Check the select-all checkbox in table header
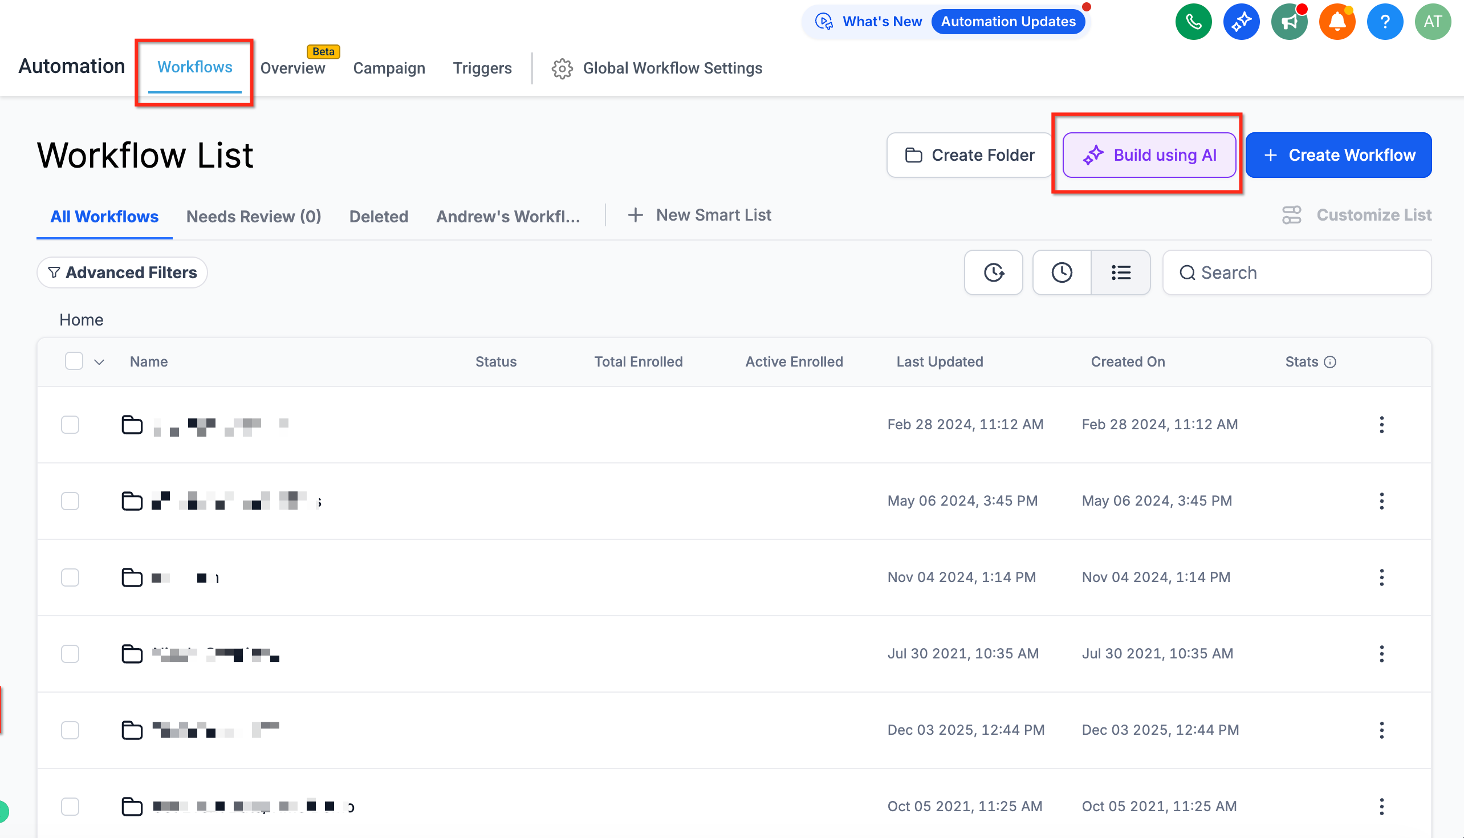Screen dimensions: 1464x838 pyautogui.click(x=74, y=361)
